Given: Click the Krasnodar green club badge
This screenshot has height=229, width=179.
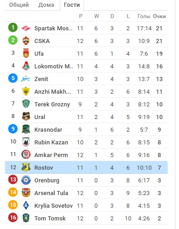Looking at the screenshot, I should click(x=26, y=129).
